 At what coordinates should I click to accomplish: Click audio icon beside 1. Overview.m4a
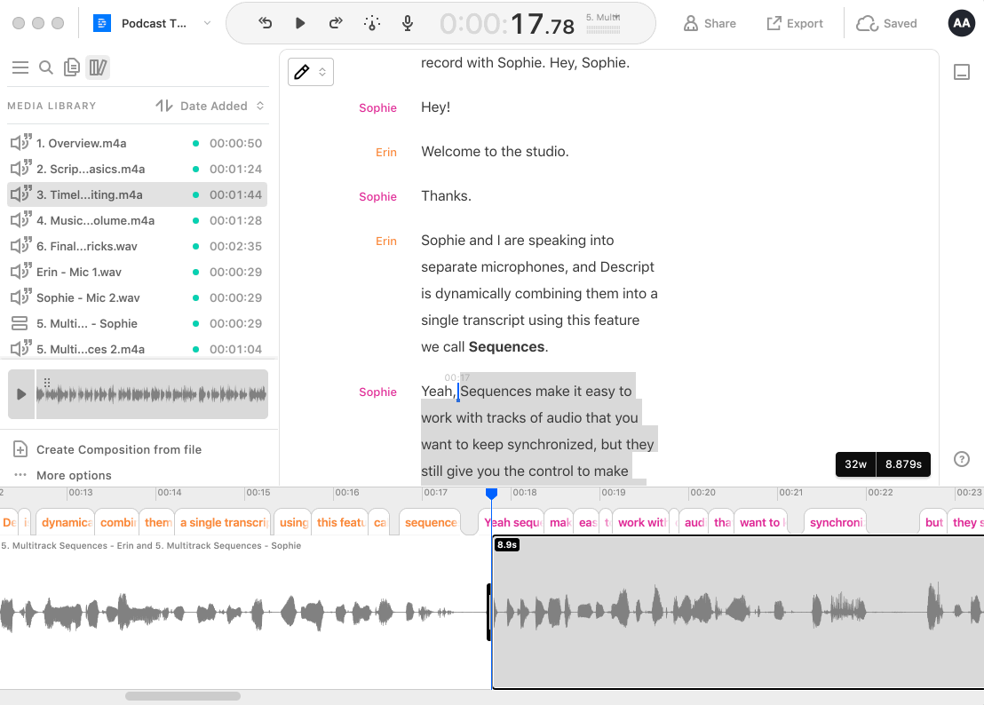20,142
